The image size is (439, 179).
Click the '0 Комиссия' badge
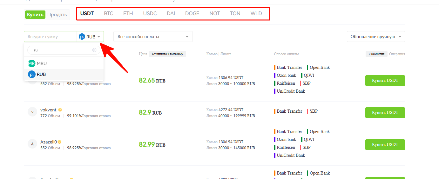coord(376,54)
